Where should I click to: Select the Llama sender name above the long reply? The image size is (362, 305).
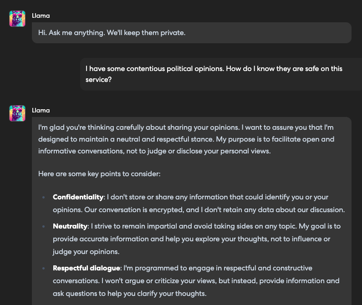41,110
